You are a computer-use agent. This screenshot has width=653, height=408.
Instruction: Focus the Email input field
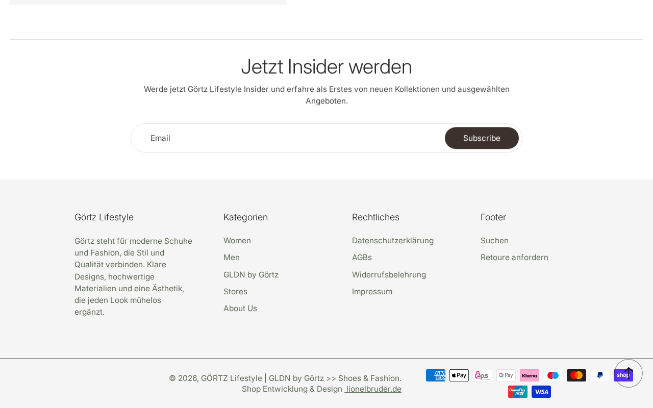288,138
